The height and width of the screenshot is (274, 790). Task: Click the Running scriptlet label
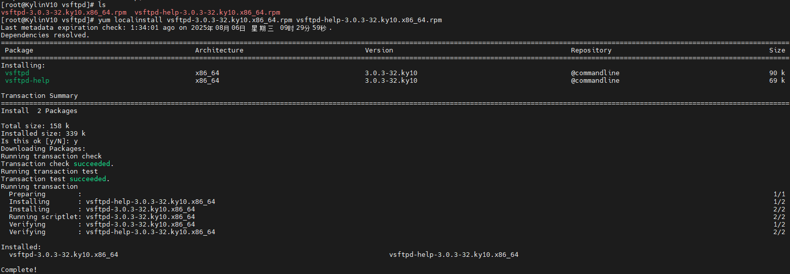tap(43, 216)
